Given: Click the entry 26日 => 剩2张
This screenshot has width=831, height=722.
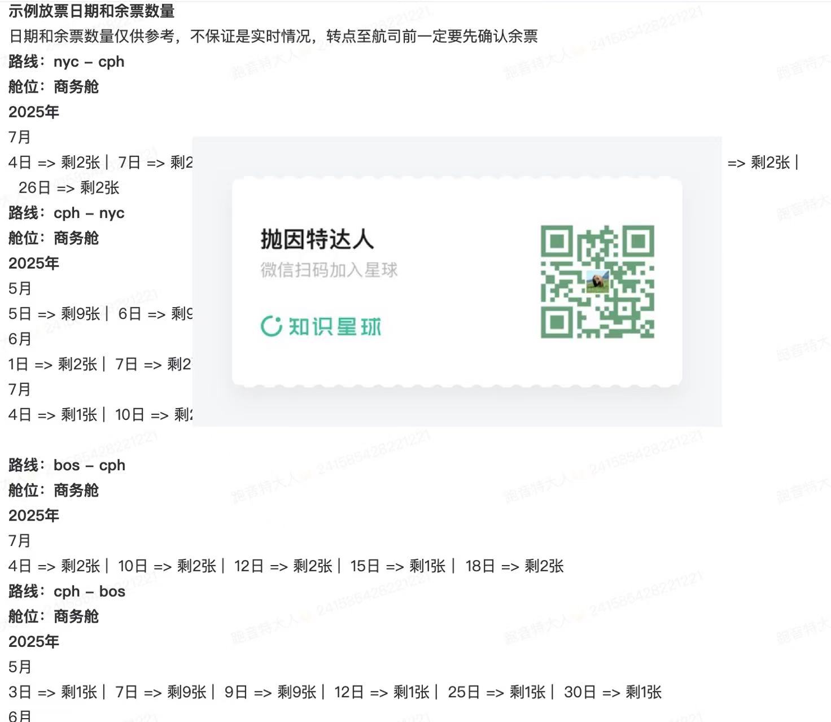Looking at the screenshot, I should (69, 187).
